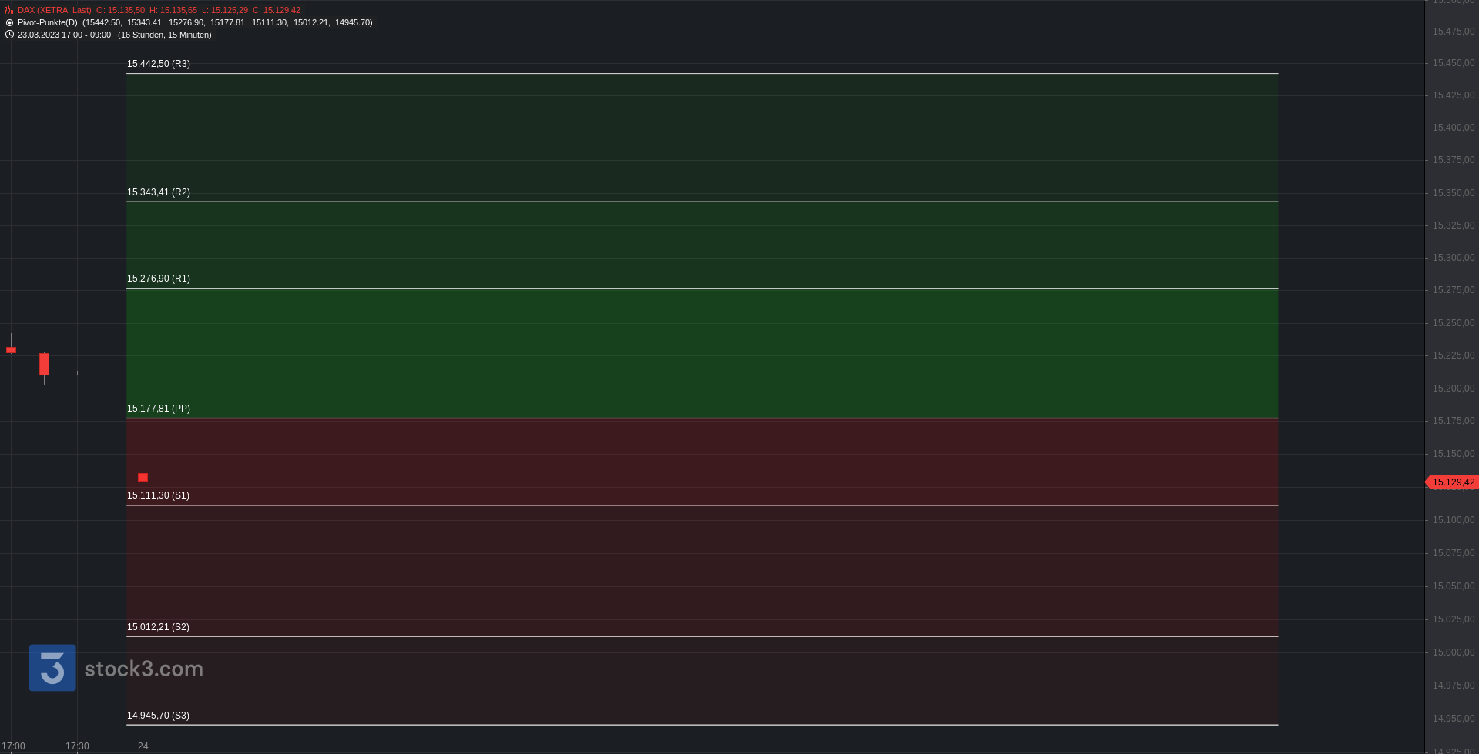Image resolution: width=1479 pixels, height=754 pixels.
Task: Click the 15.300,00 price axis label
Action: [x=1453, y=258]
